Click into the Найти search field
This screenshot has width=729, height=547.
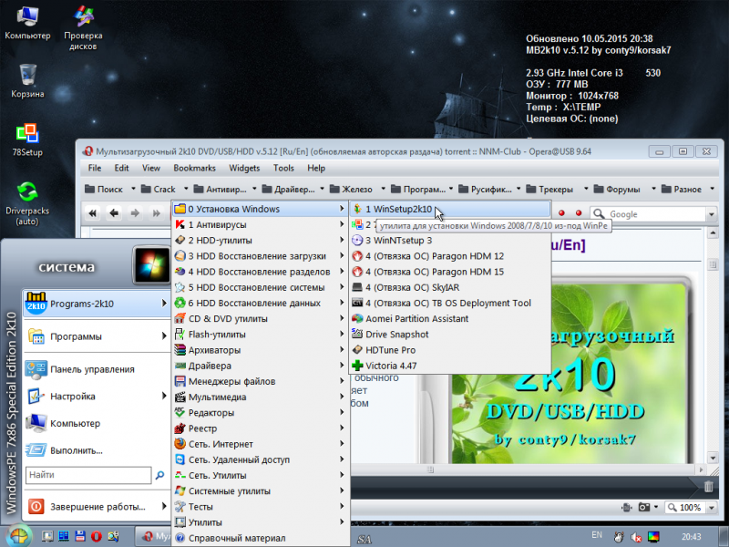88,475
